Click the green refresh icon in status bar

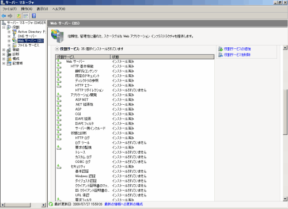click(51, 204)
